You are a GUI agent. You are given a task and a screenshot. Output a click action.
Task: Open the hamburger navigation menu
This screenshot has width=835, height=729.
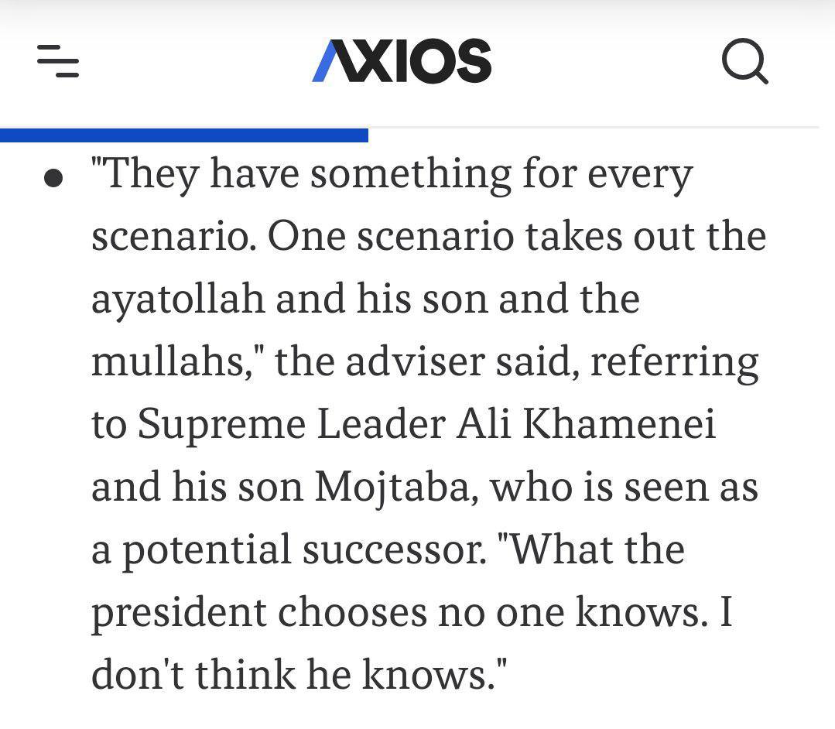(x=58, y=61)
